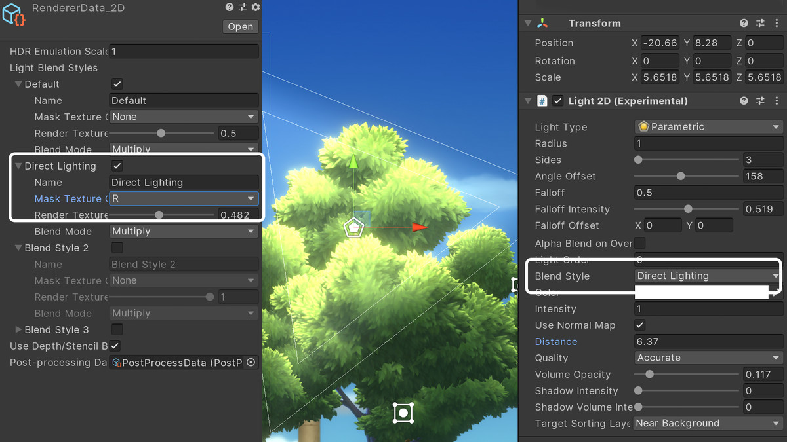The height and width of the screenshot is (442, 787).
Task: Open help for Transform component
Action: tap(744, 23)
